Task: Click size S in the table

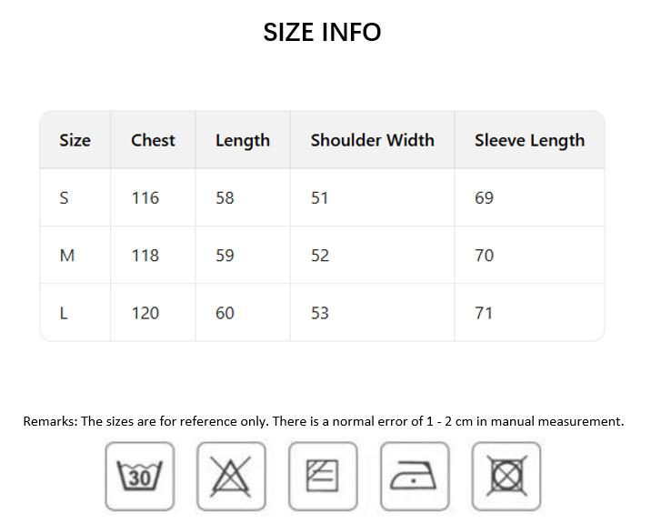Action: (64, 197)
